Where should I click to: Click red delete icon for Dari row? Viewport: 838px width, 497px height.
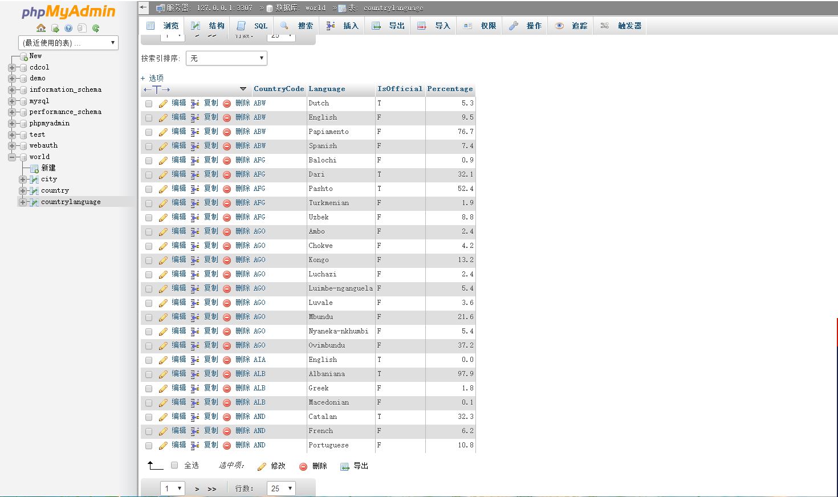click(227, 174)
